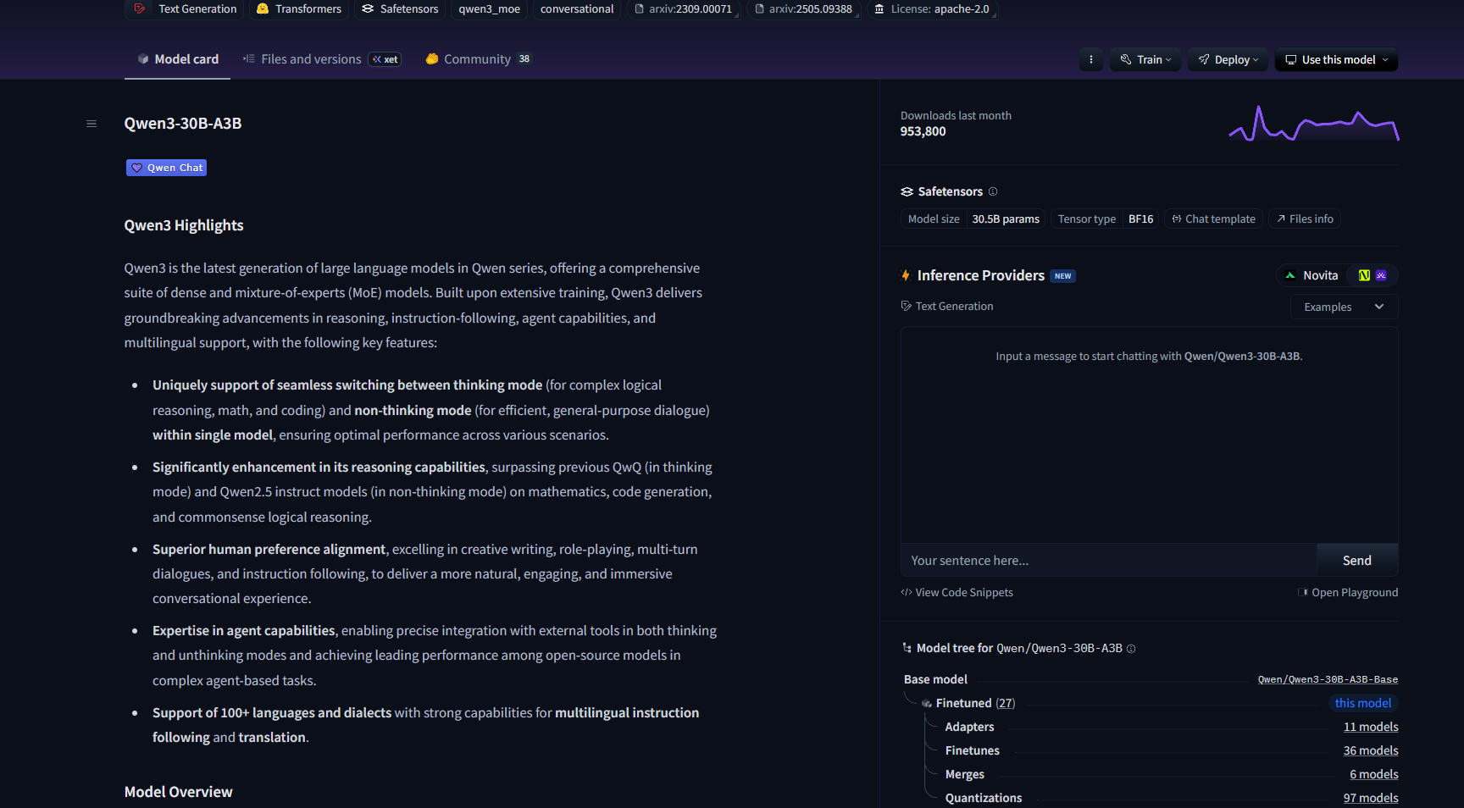Viewport: 1464px width, 808px height.
Task: Click the Inference Providers heading
Action: pos(981,275)
